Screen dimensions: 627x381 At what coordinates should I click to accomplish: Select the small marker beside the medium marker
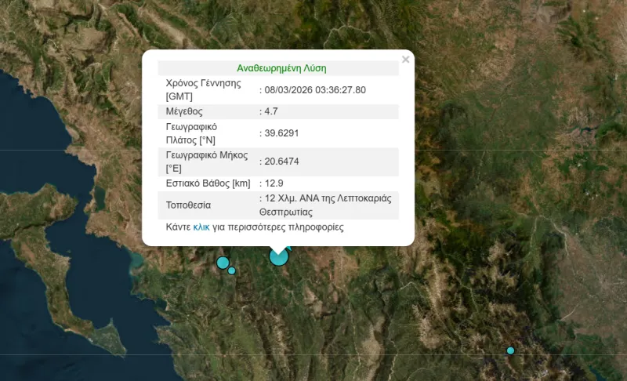(x=232, y=271)
